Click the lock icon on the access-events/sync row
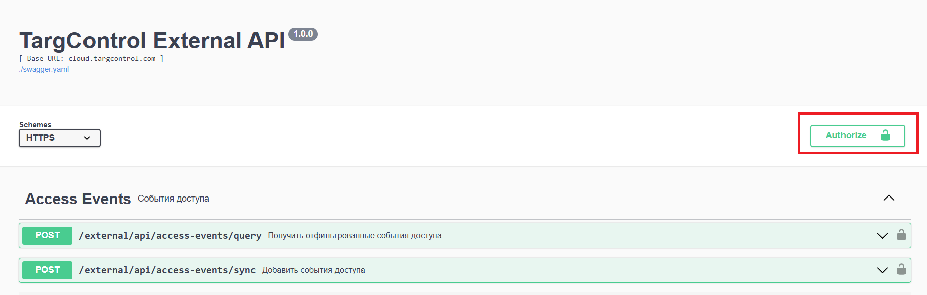 click(x=901, y=270)
